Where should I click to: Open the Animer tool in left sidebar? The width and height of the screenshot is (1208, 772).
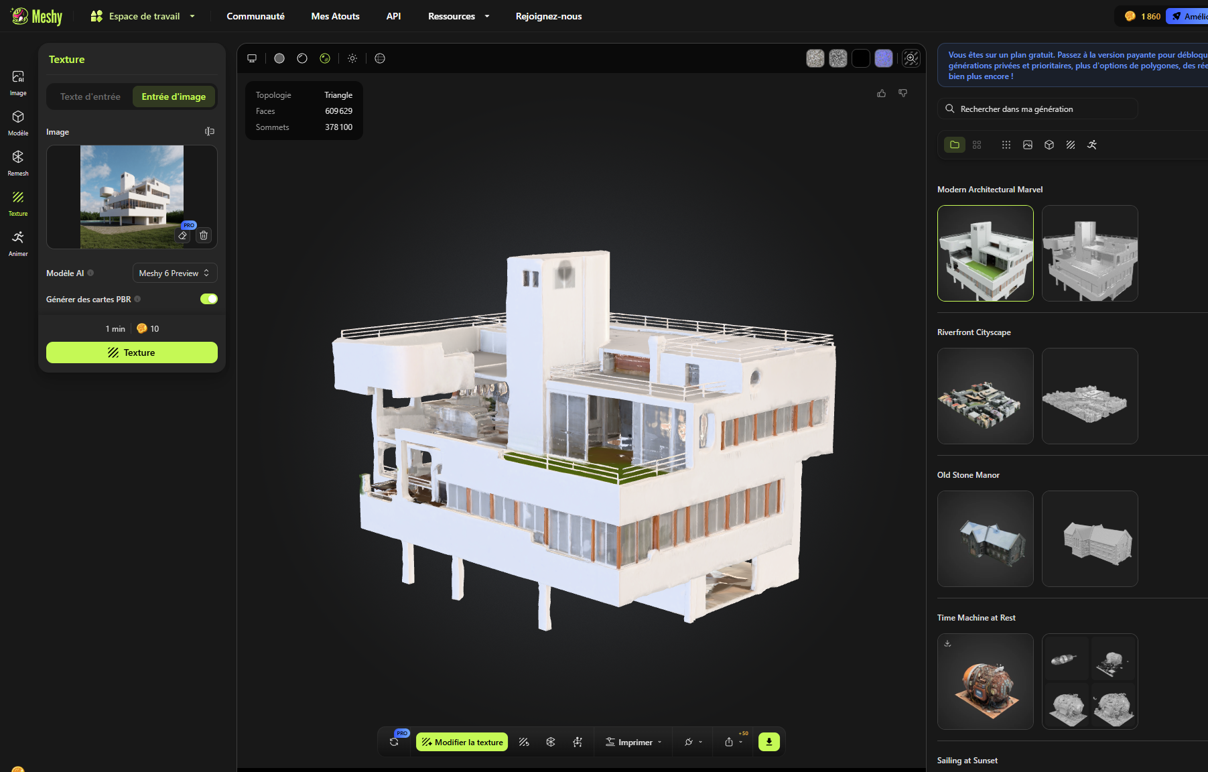click(x=18, y=243)
